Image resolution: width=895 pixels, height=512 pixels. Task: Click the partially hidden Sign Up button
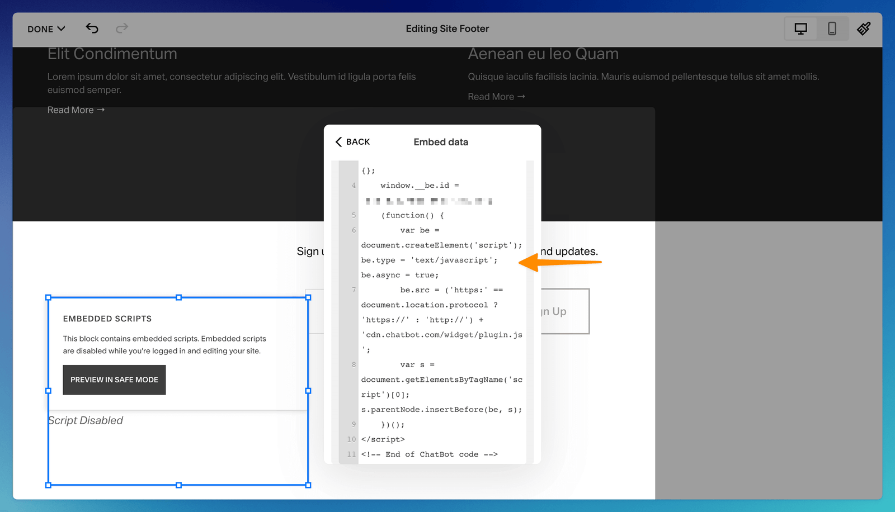point(565,311)
